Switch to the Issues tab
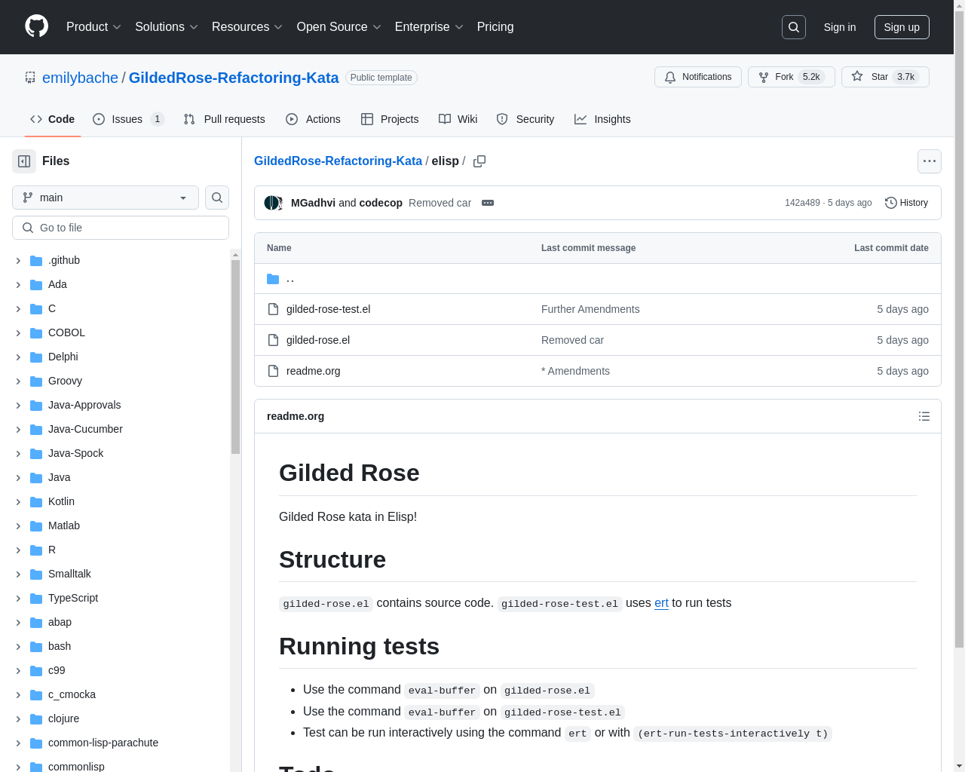This screenshot has width=965, height=772. [x=129, y=119]
